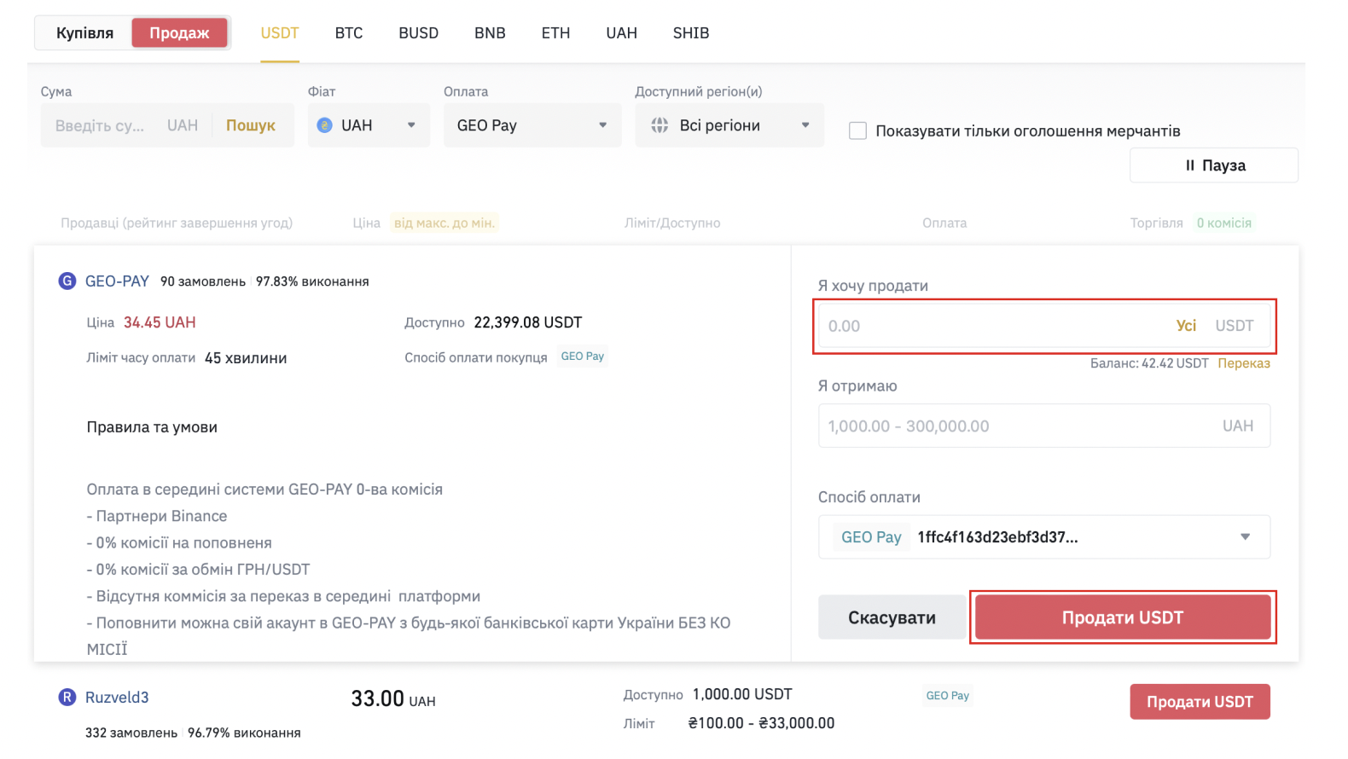The height and width of the screenshot is (759, 1348).
Task: Click the globe icon in region selector
Action: (x=659, y=125)
